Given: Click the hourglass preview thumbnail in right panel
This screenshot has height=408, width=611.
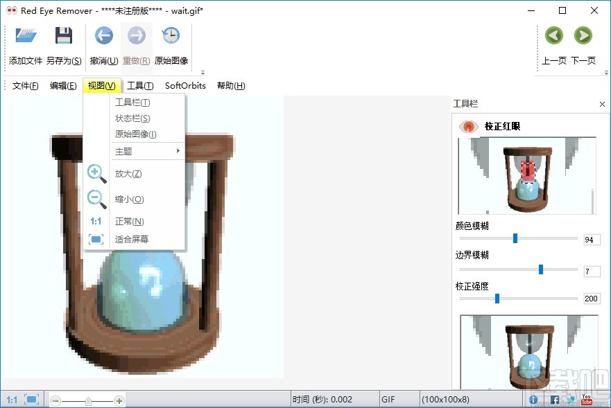Looking at the screenshot, I should point(526,175).
